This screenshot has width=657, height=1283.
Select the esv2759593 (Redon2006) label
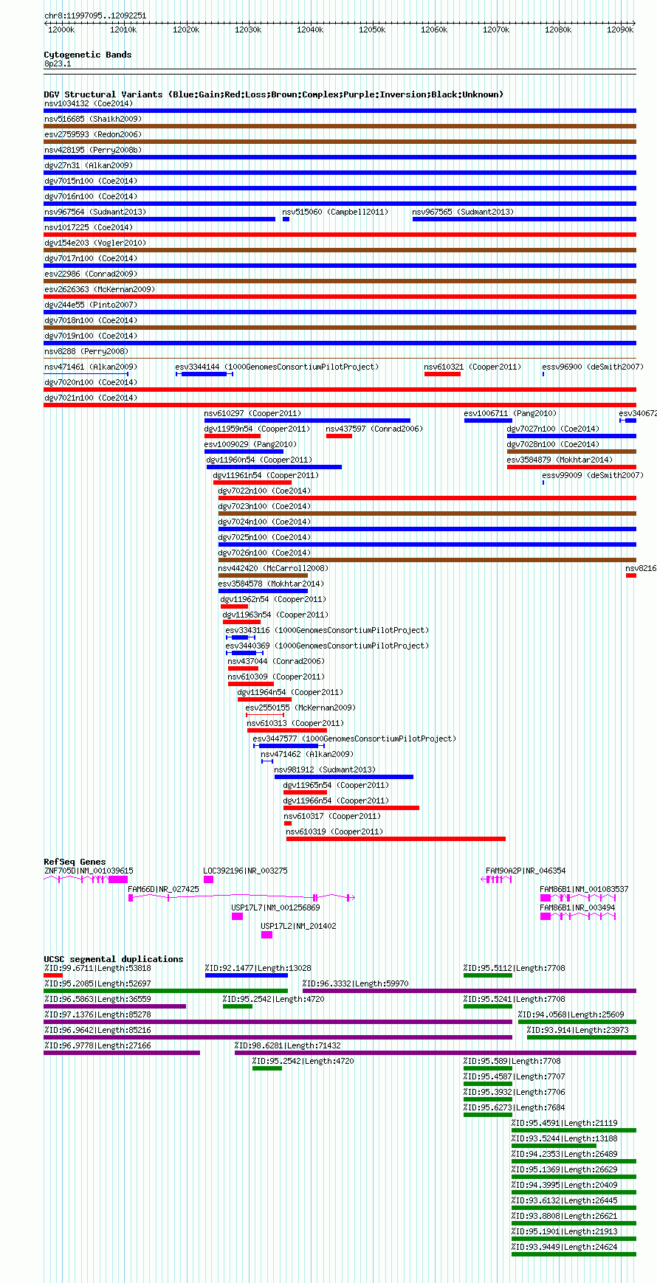(x=93, y=134)
